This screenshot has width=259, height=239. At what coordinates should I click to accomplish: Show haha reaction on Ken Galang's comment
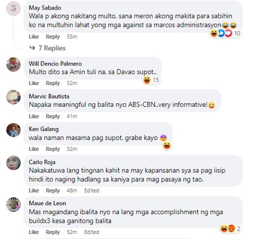click(167, 146)
